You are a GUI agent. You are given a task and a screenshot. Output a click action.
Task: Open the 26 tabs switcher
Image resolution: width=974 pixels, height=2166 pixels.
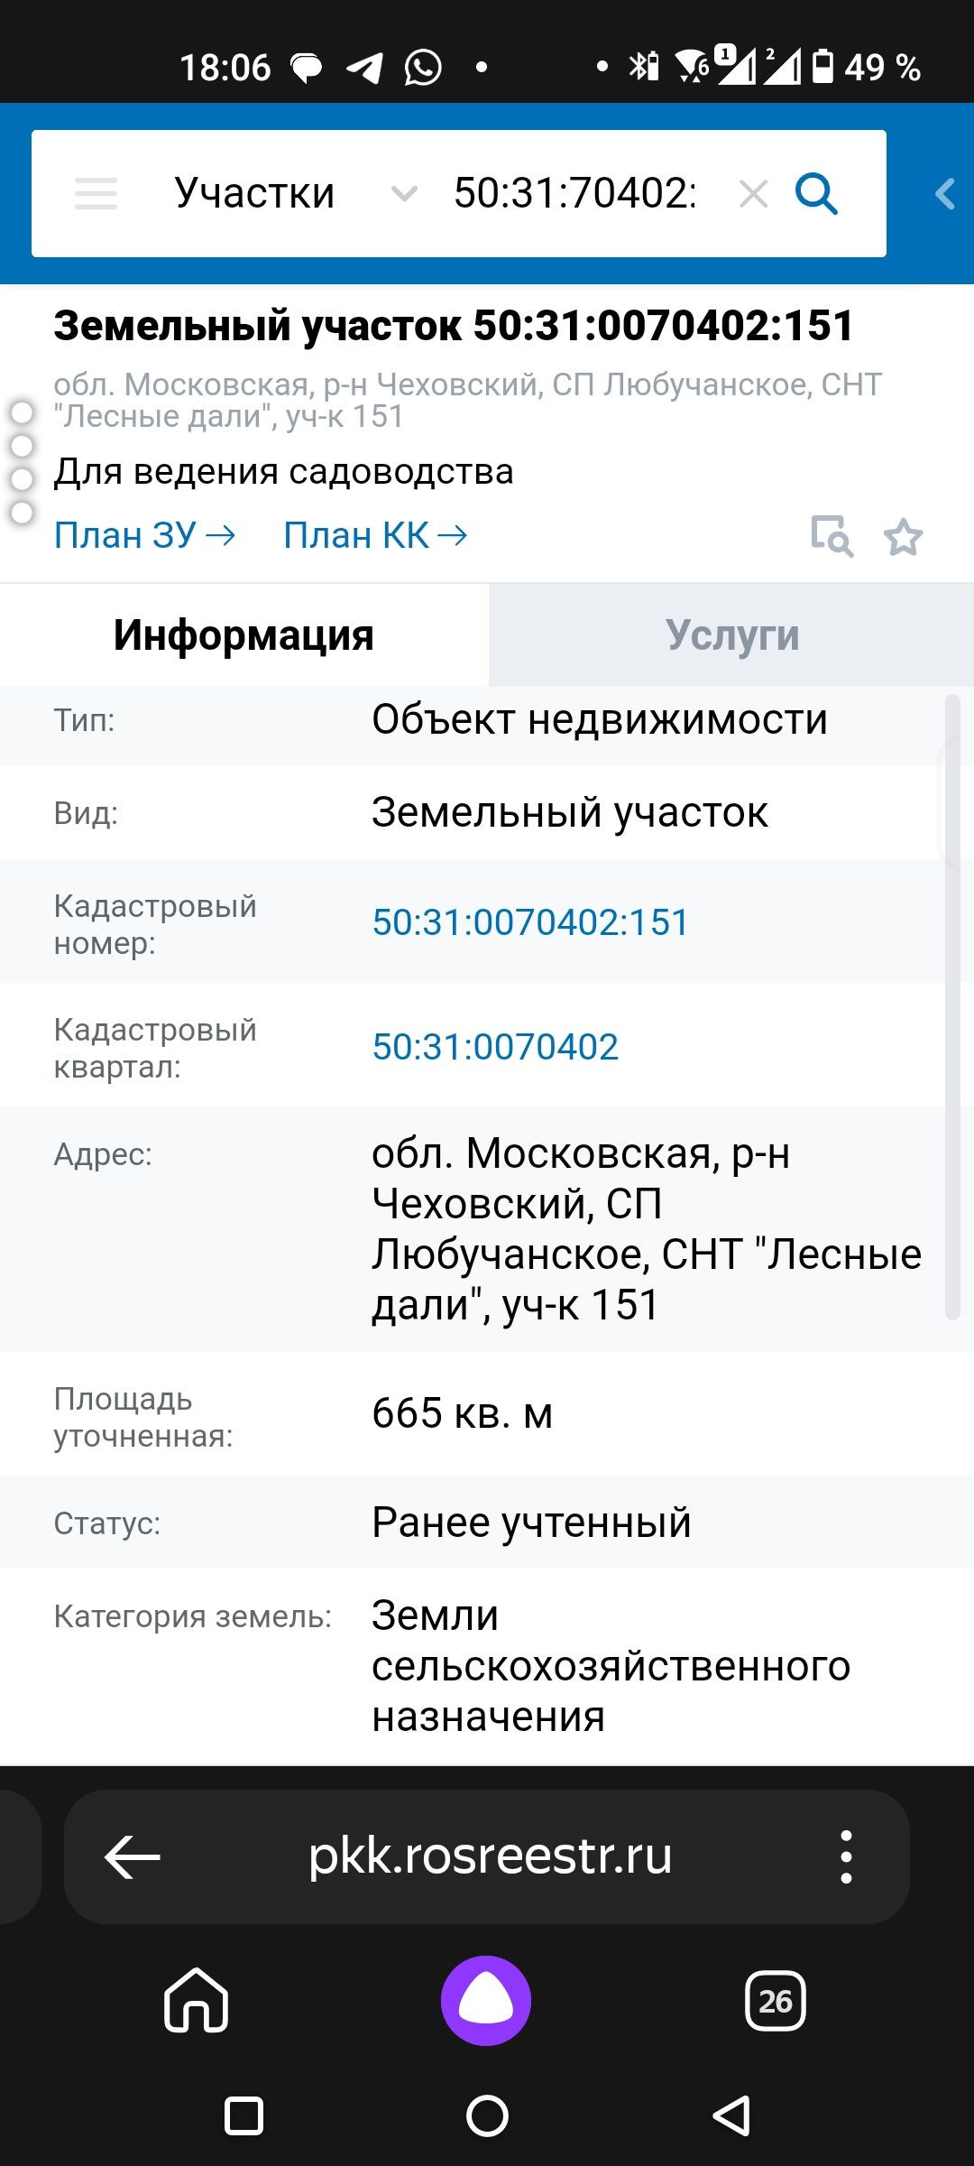[776, 2001]
